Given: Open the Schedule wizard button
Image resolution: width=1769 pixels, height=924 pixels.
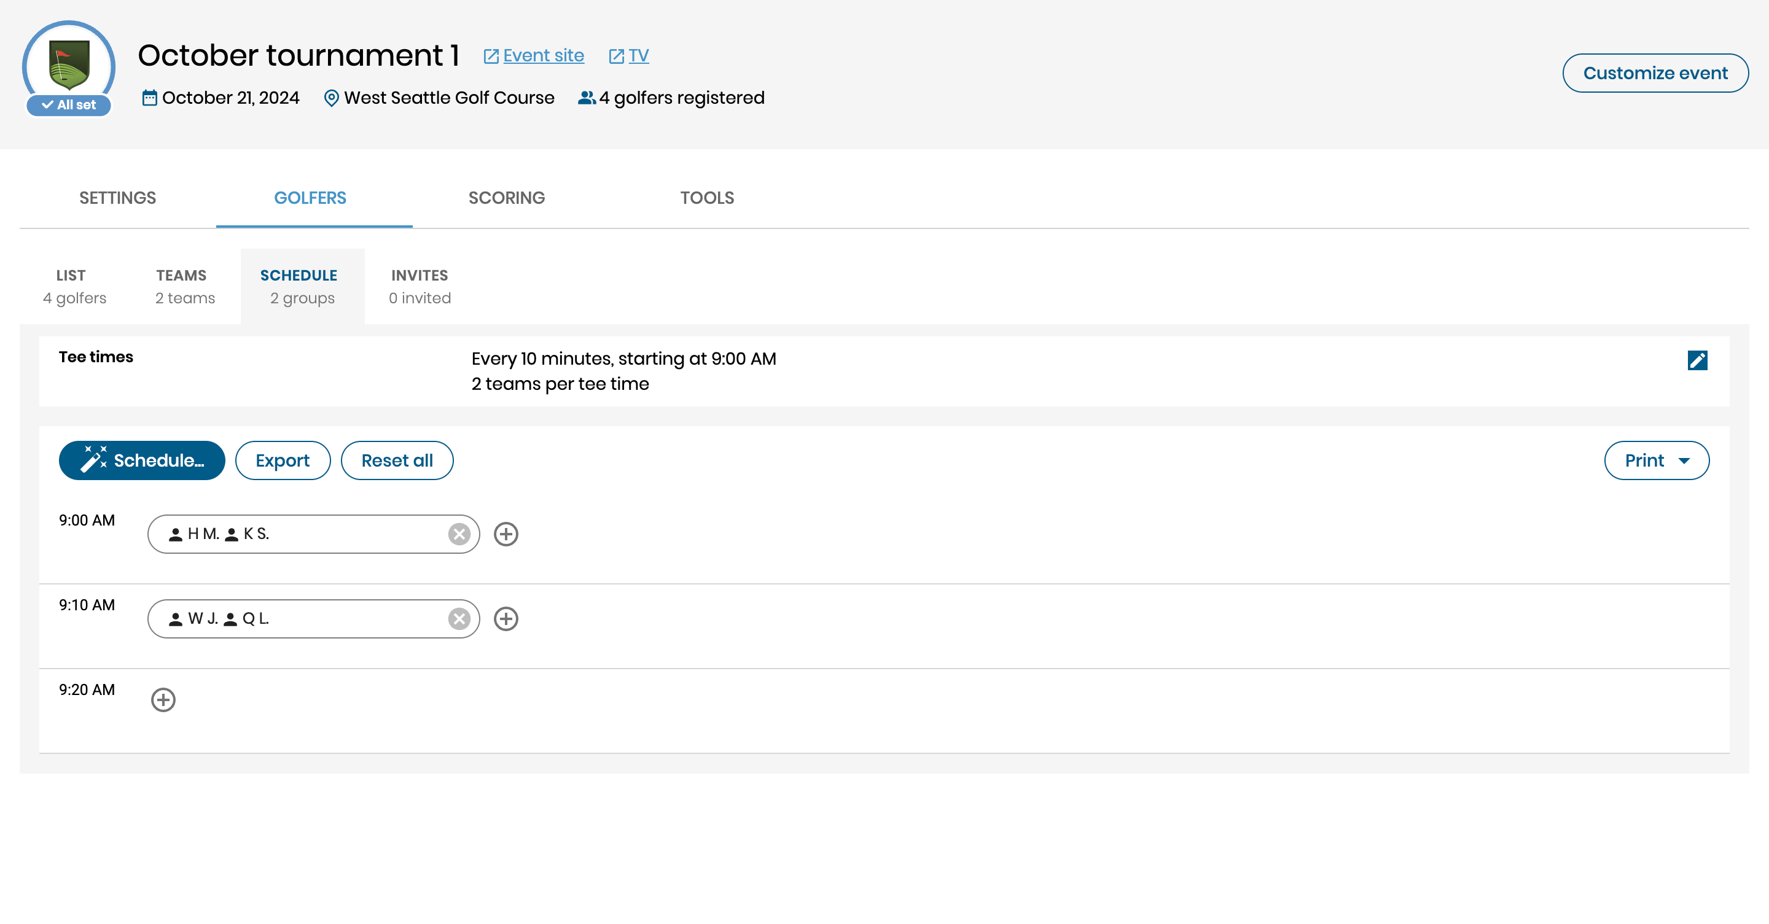Looking at the screenshot, I should coord(142,460).
